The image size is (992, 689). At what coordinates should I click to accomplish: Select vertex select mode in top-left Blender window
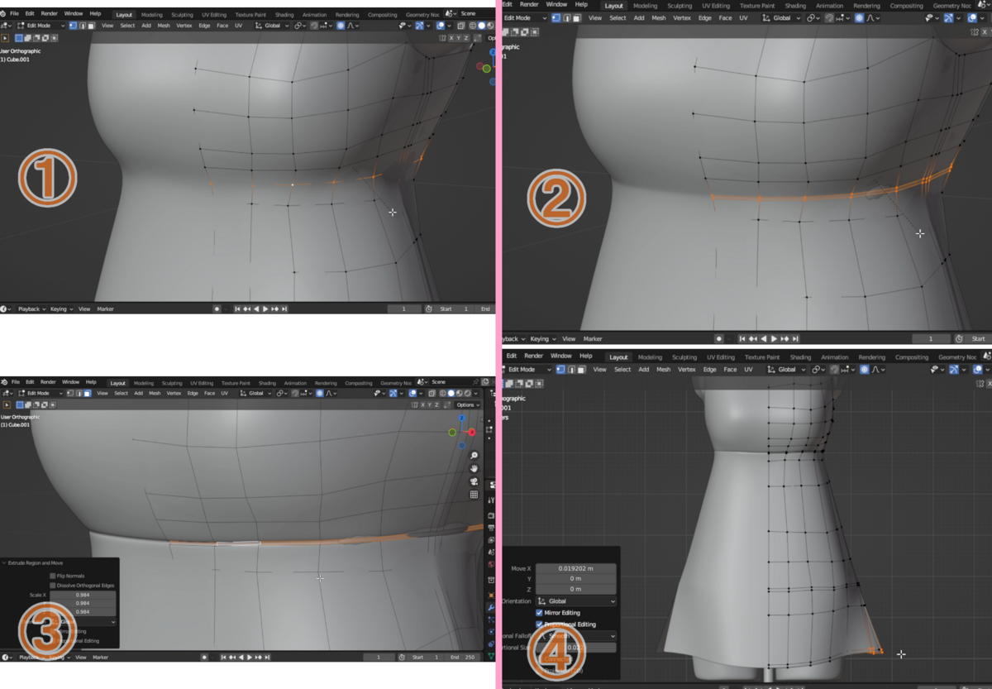coord(73,26)
